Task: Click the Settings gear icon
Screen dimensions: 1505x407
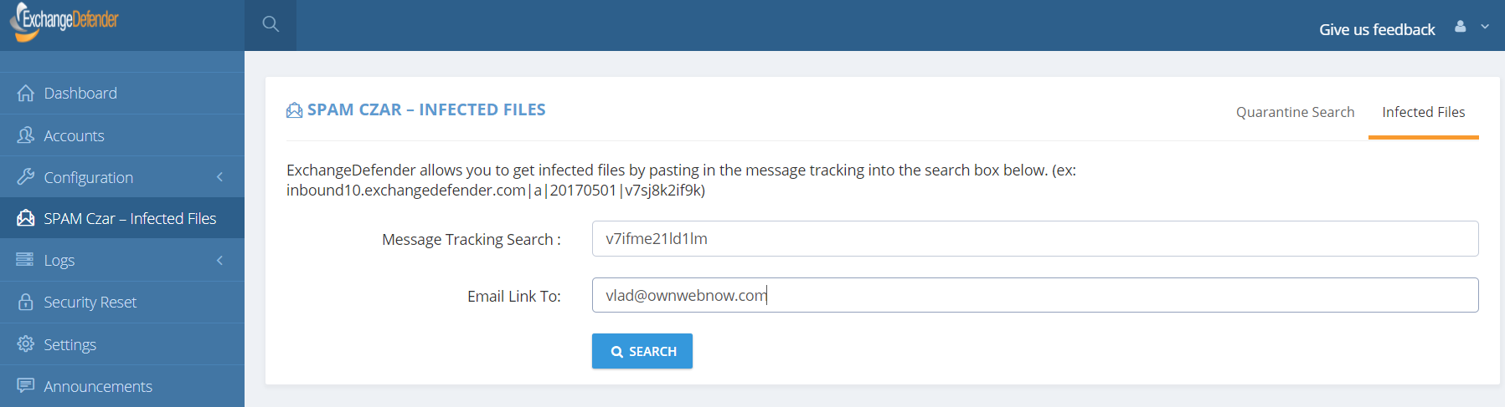Action: tap(26, 343)
